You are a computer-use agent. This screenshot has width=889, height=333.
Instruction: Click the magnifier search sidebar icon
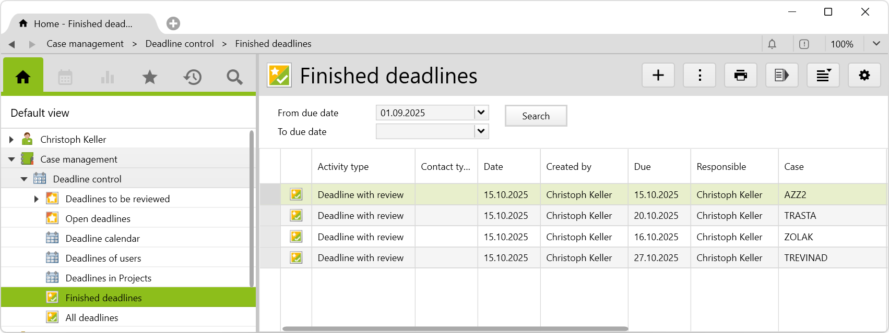point(234,78)
